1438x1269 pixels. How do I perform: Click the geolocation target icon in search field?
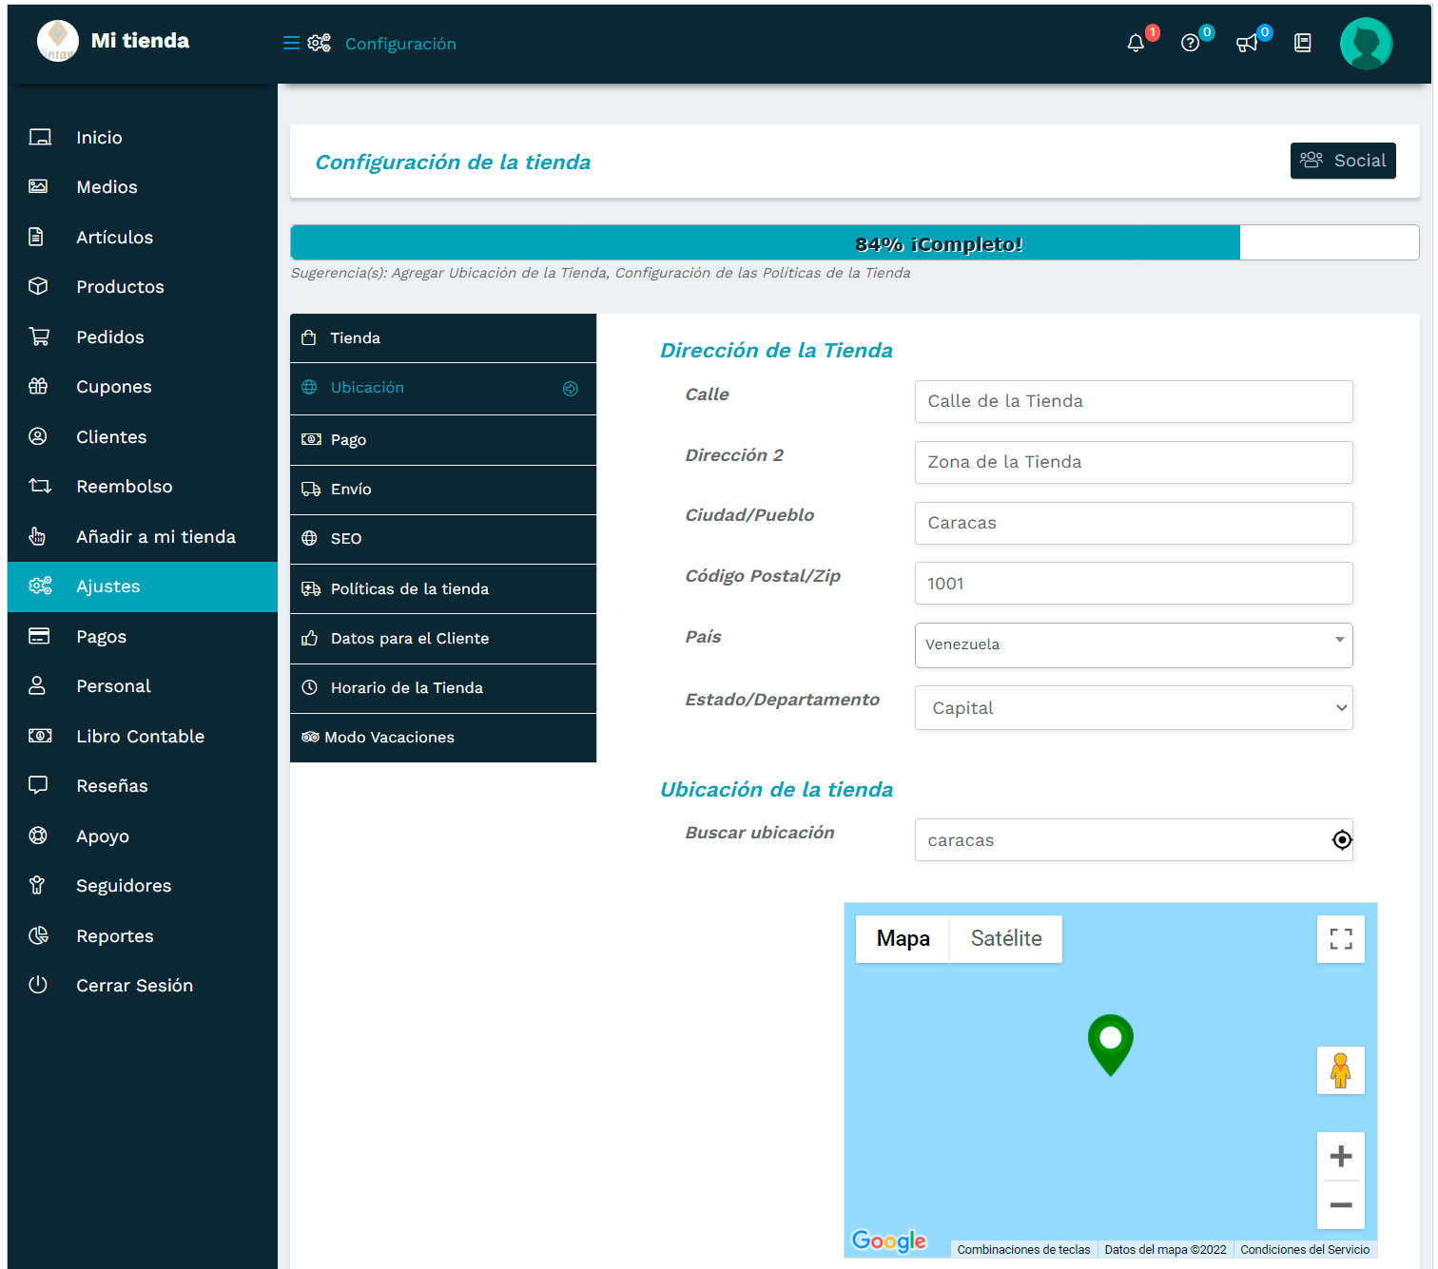[x=1342, y=839]
